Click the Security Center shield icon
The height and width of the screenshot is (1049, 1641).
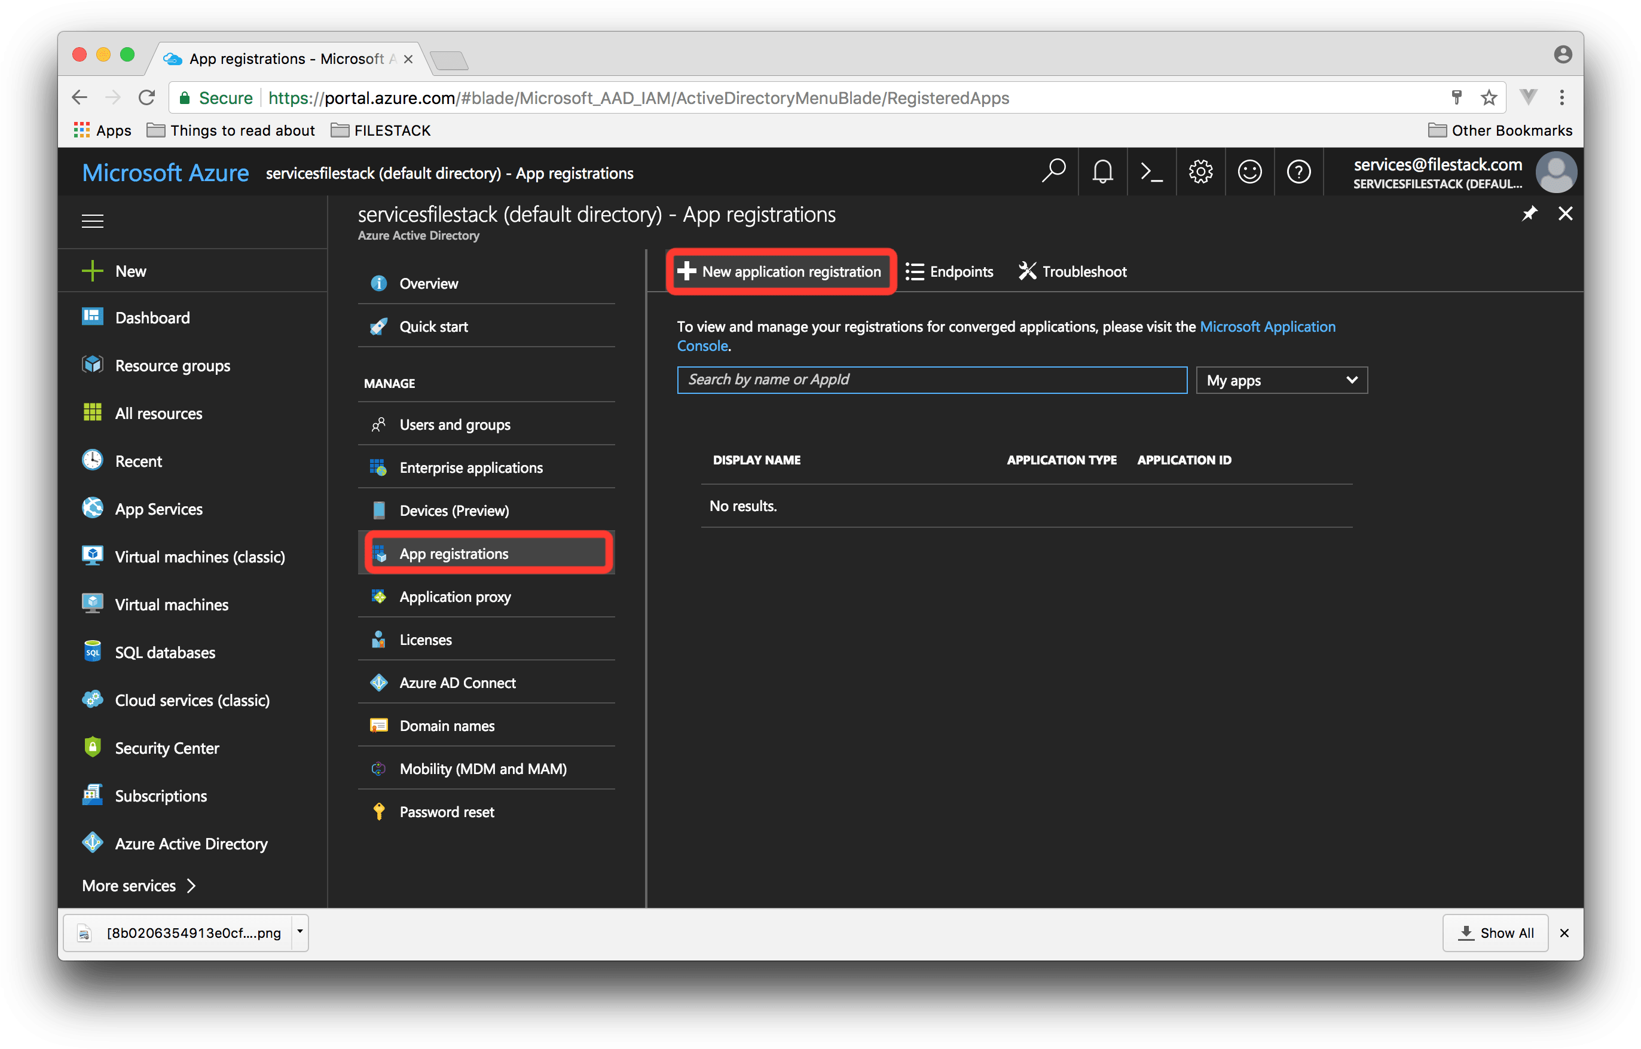92,747
